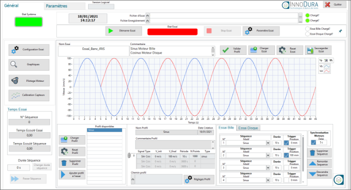Click the Synchronisation Delai 5 s field

pos(321,143)
